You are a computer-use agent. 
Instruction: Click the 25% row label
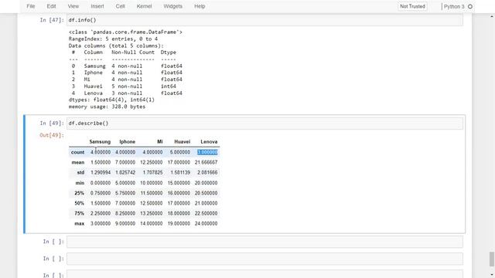click(79, 193)
